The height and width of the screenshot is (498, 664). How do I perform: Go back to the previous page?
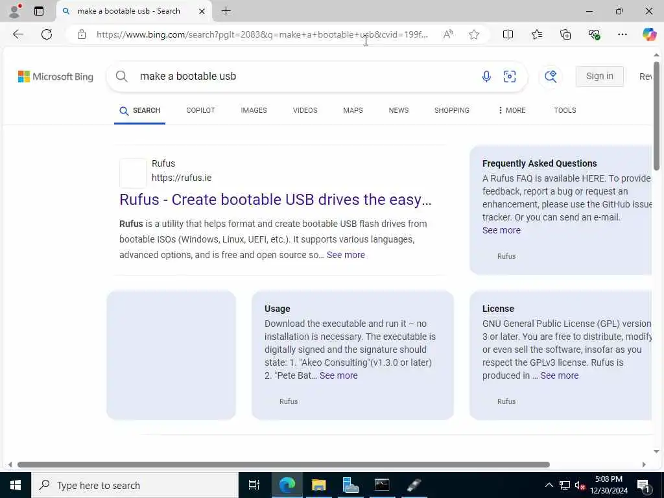pos(18,34)
